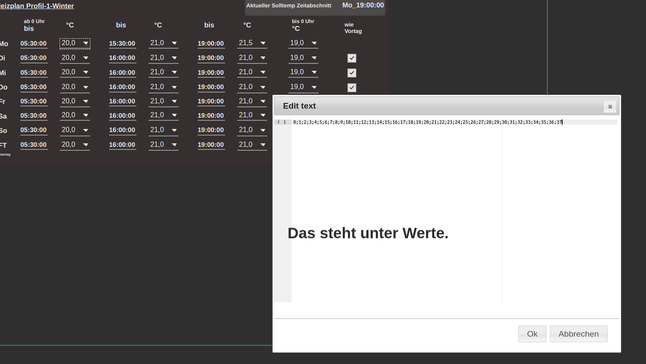Viewport: 646px width, 364px height.
Task: Edit the Mo row 15:30:00 time field
Action: tap(122, 44)
